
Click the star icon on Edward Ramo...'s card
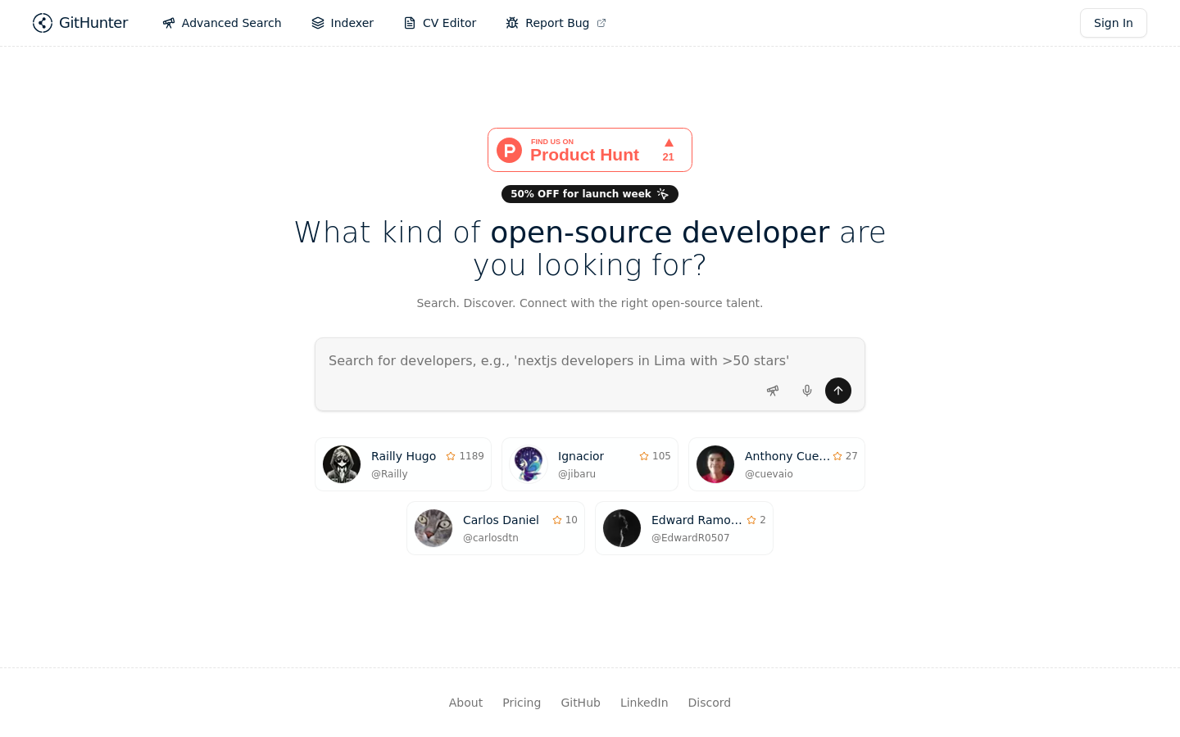point(751,520)
